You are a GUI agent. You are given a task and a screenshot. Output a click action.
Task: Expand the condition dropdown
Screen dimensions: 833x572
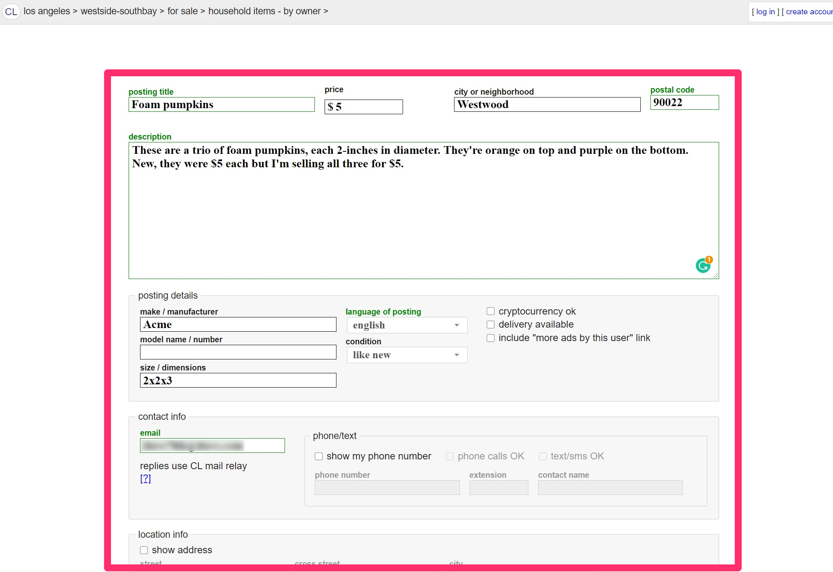(407, 355)
